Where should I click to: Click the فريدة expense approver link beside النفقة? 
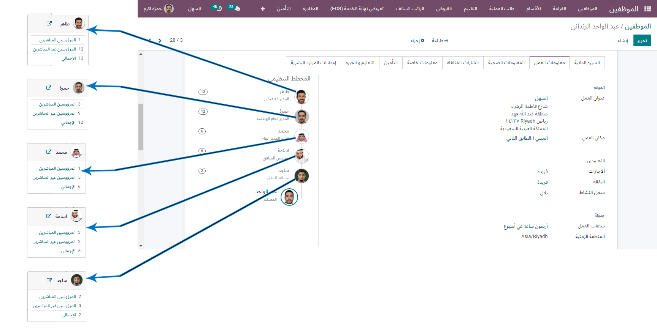[543, 182]
